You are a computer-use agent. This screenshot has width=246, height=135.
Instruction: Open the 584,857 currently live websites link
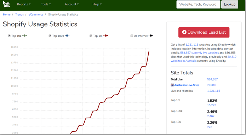(199, 53)
